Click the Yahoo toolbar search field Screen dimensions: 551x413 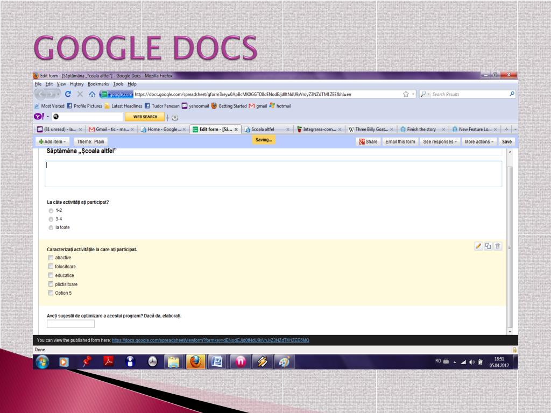tap(87, 117)
